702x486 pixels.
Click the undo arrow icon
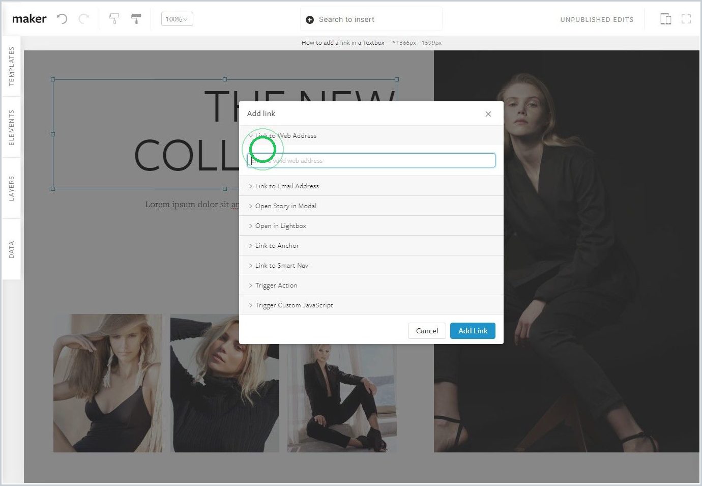[x=62, y=19]
